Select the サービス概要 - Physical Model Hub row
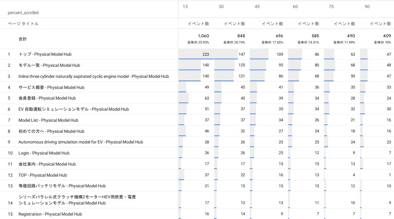 [x=51, y=87]
